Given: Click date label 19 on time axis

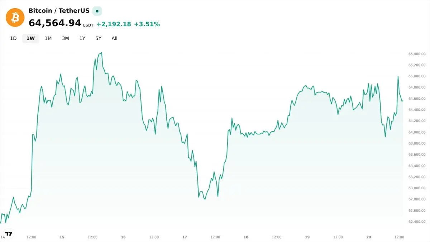Looking at the screenshot, I should [x=307, y=237].
